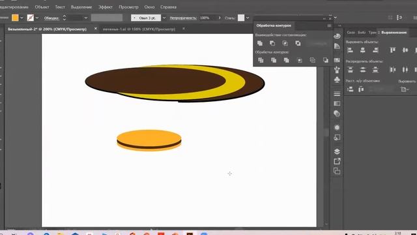Open the stroke color dropdown arrow
The width and height of the screenshot is (417, 235).
(37, 18)
